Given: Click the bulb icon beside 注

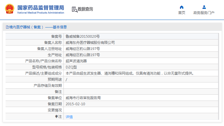Looking at the screenshot, I should tap(56, 117).
